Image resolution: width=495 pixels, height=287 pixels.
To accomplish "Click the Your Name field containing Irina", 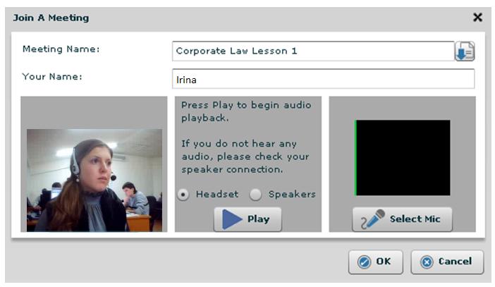I will (323, 79).
